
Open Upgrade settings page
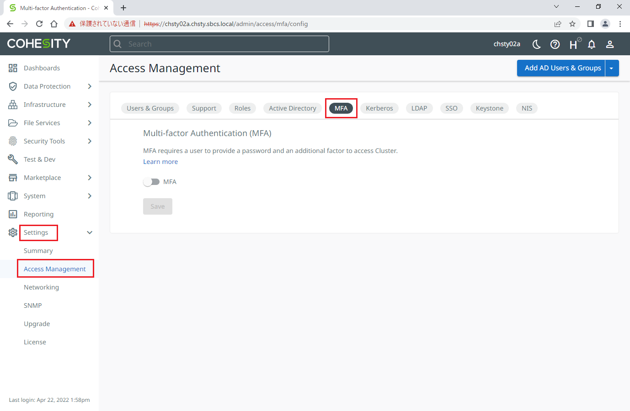click(x=37, y=324)
